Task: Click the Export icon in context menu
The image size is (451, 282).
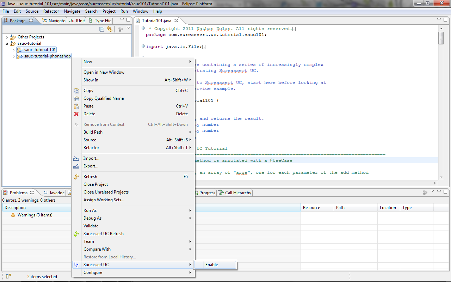Action: tap(76, 166)
